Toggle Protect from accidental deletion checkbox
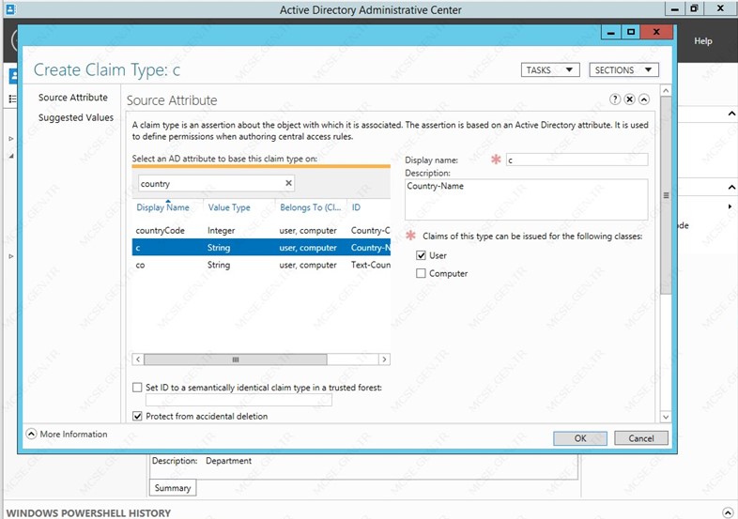The width and height of the screenshot is (738, 519). click(x=137, y=416)
